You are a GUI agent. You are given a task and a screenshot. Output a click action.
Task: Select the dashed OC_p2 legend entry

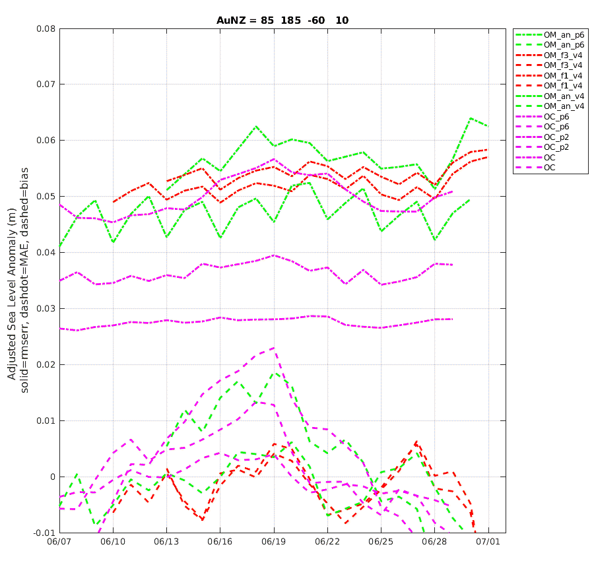(543, 147)
